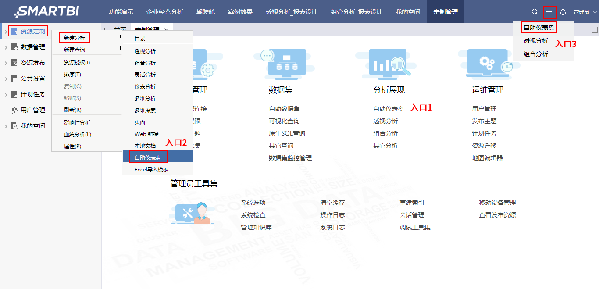Image resolution: width=599 pixels, height=289 pixels.
Task: Click the SMARTBI logo
Action: (x=46, y=11)
